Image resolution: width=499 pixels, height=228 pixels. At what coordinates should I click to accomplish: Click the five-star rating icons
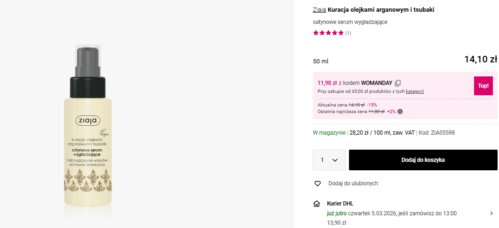328,33
